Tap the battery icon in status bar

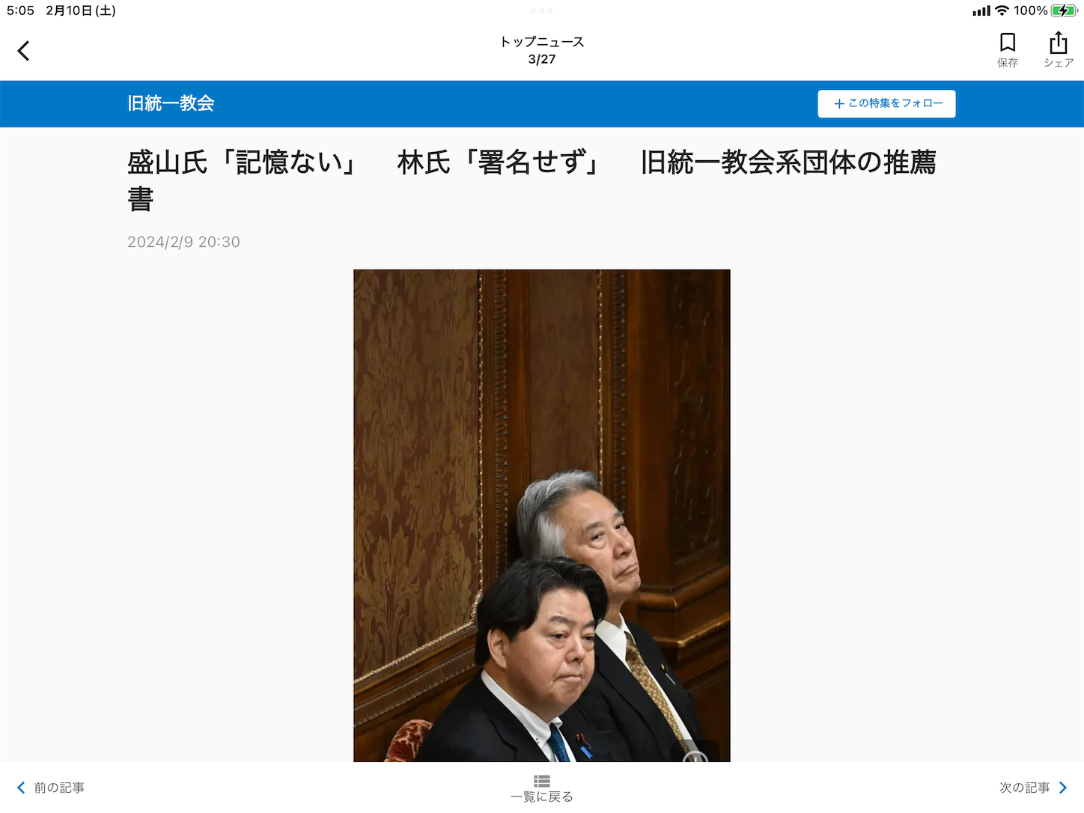point(1064,10)
